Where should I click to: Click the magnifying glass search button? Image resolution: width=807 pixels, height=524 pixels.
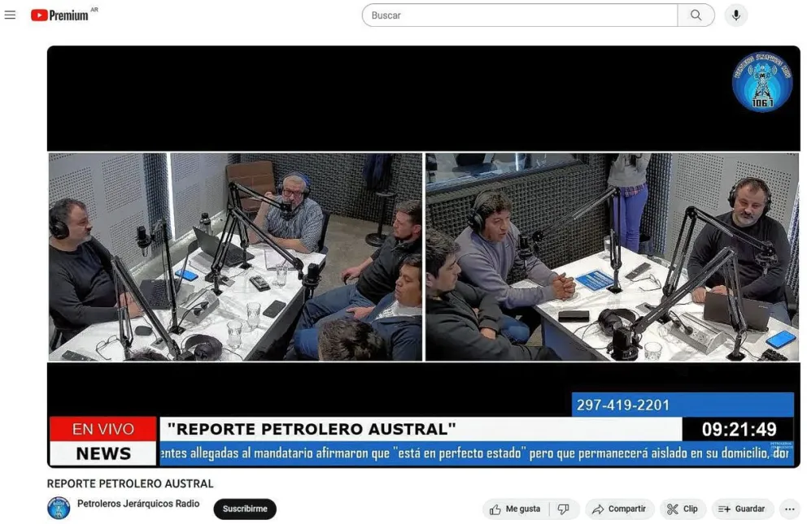[696, 15]
